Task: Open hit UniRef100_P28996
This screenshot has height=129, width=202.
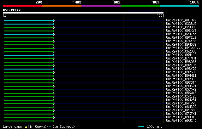Action: point(181,27)
